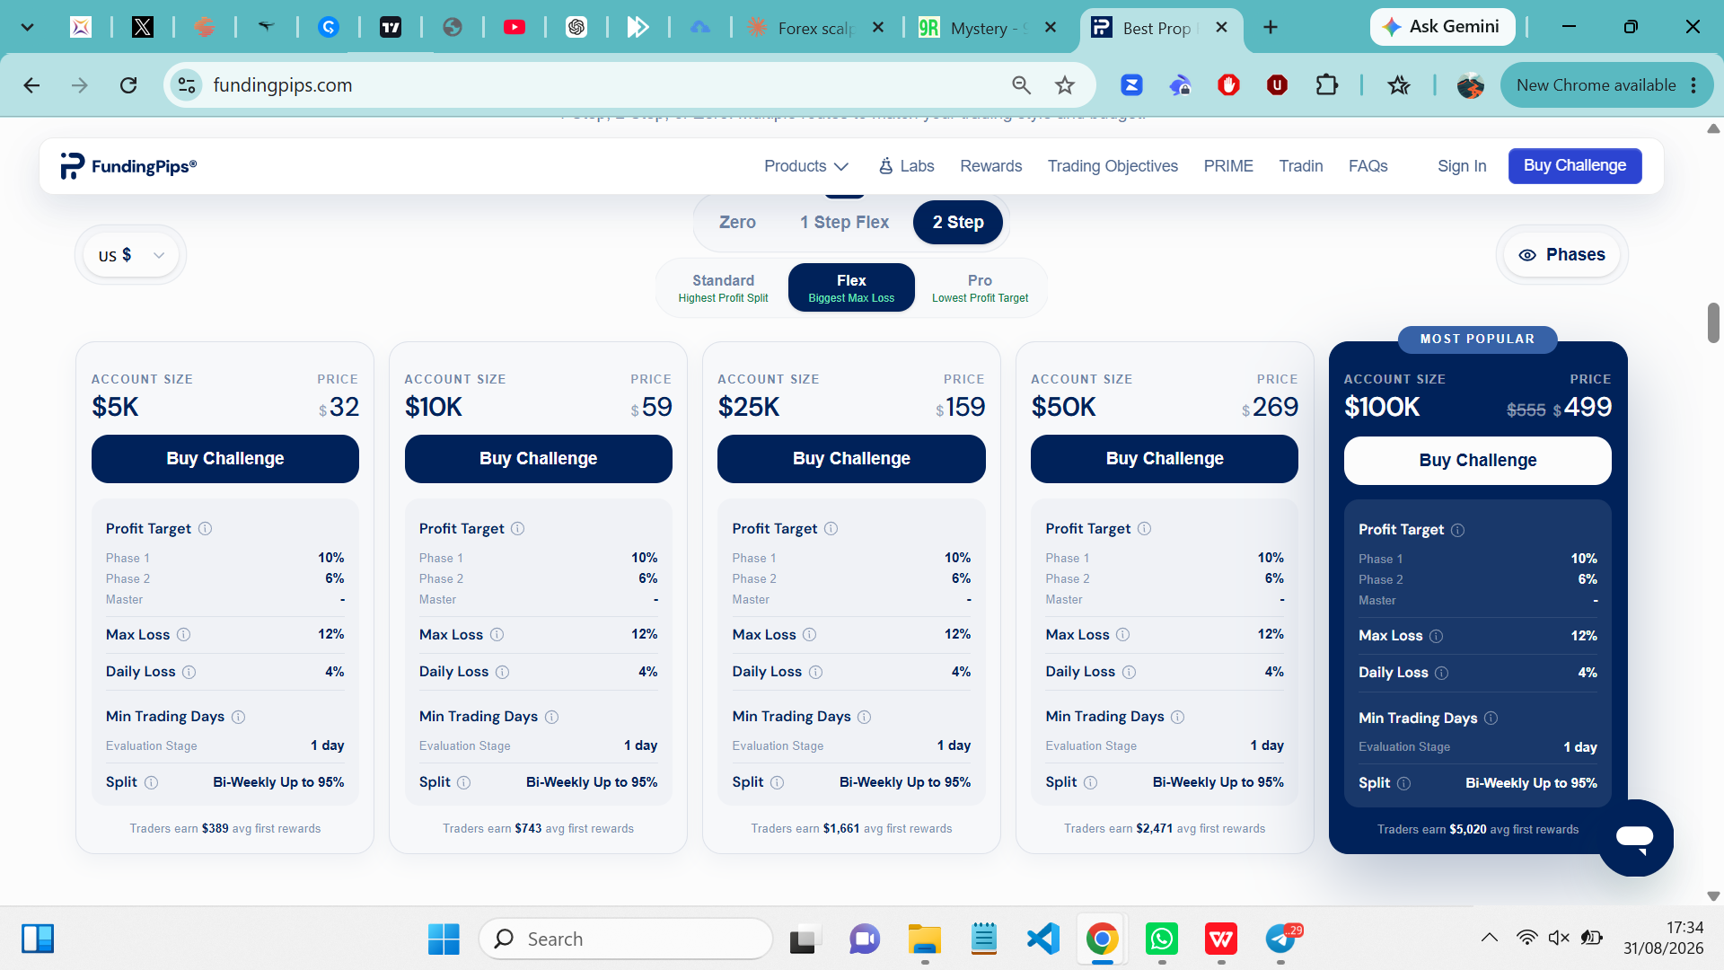Viewport: 1724px width, 970px height.
Task: Click info icon beside $10K Max Loss
Action: [x=497, y=634]
